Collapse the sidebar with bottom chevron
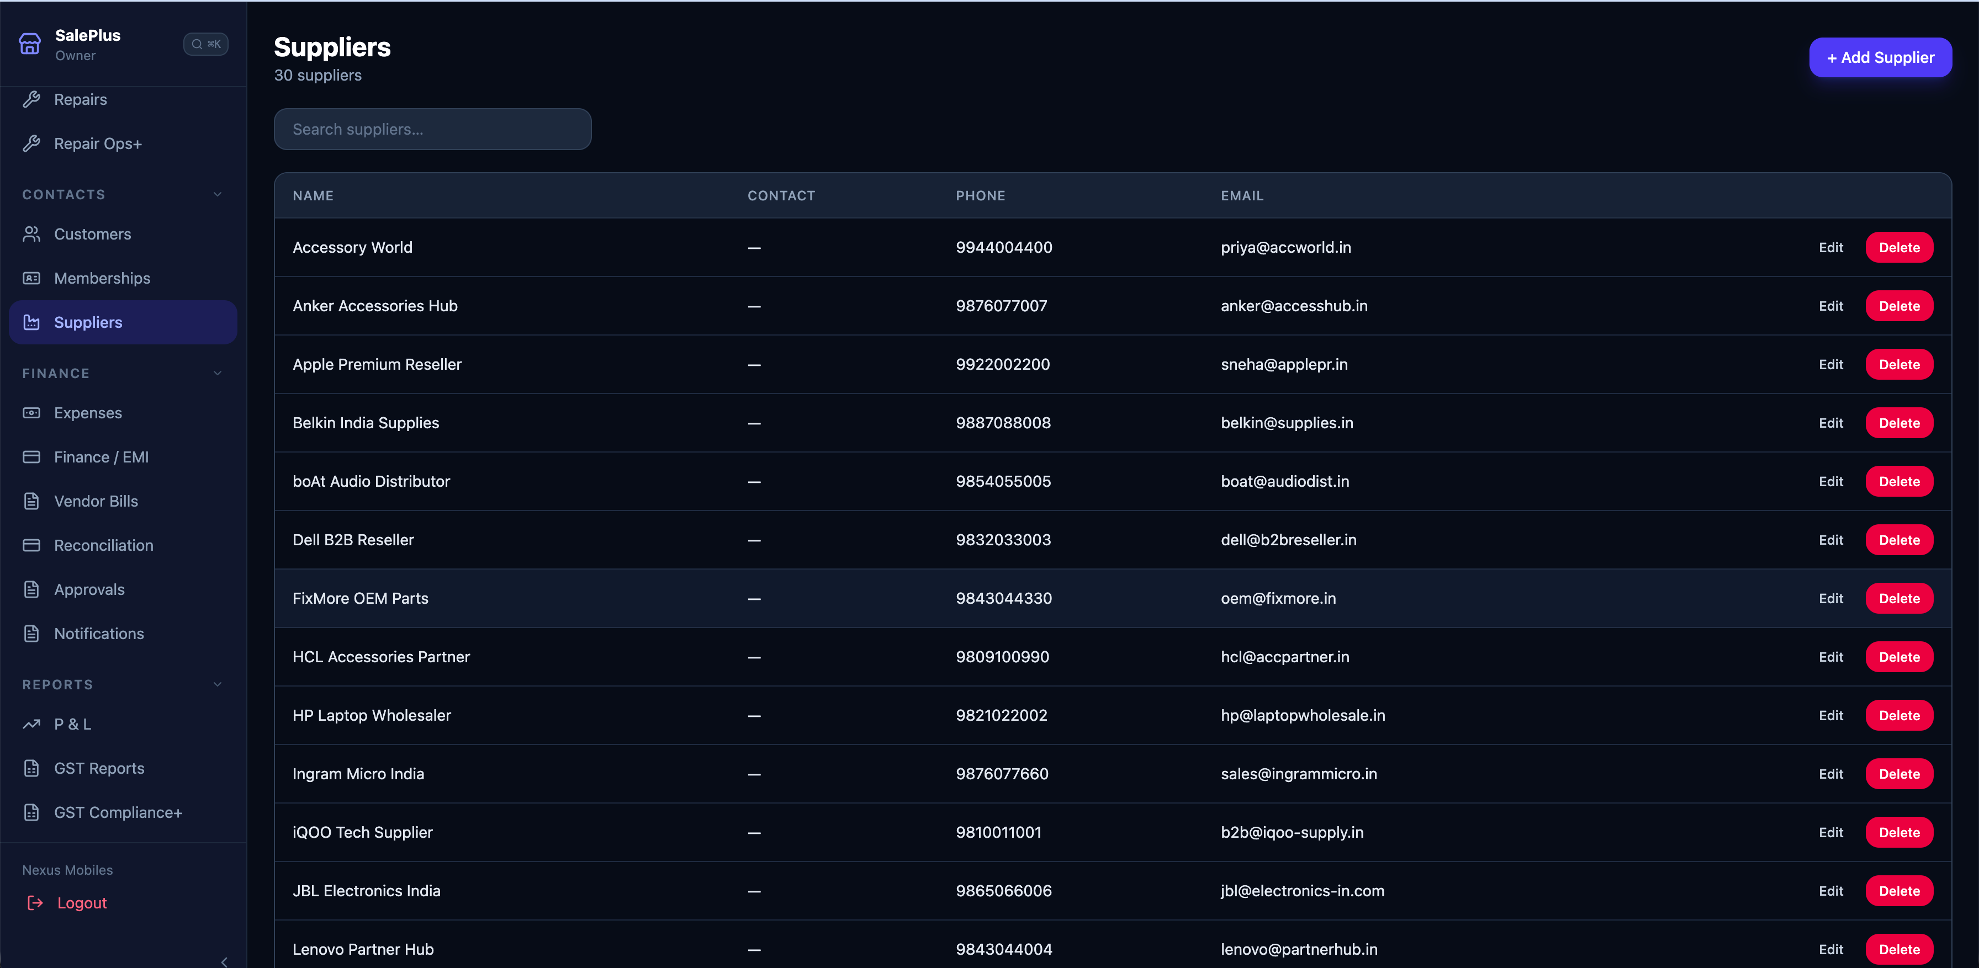The width and height of the screenshot is (1979, 968). (224, 961)
